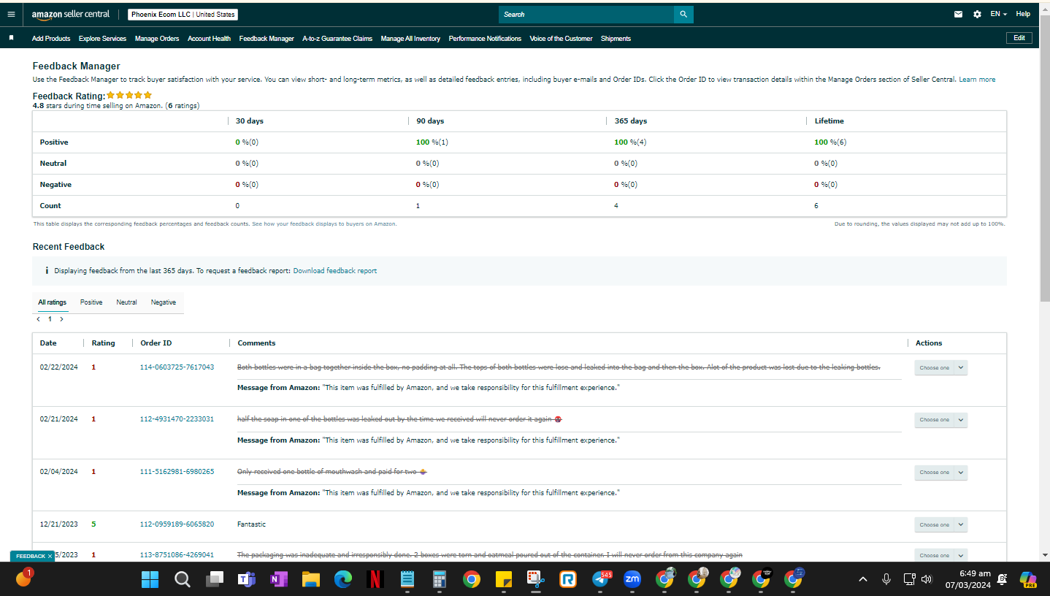
Task: Open RingCentral from taskbar
Action: pos(568,580)
